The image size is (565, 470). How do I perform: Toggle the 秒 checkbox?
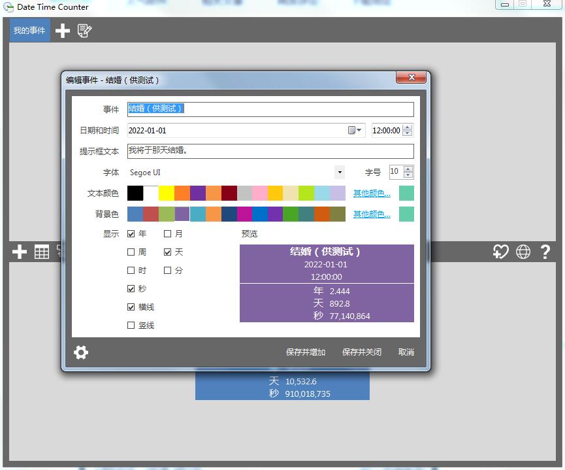(131, 288)
